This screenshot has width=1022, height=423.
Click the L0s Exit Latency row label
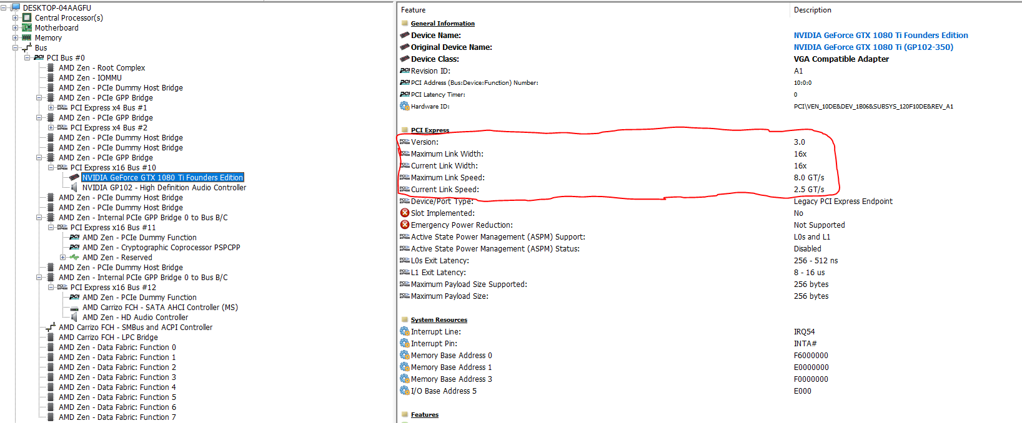click(x=439, y=260)
